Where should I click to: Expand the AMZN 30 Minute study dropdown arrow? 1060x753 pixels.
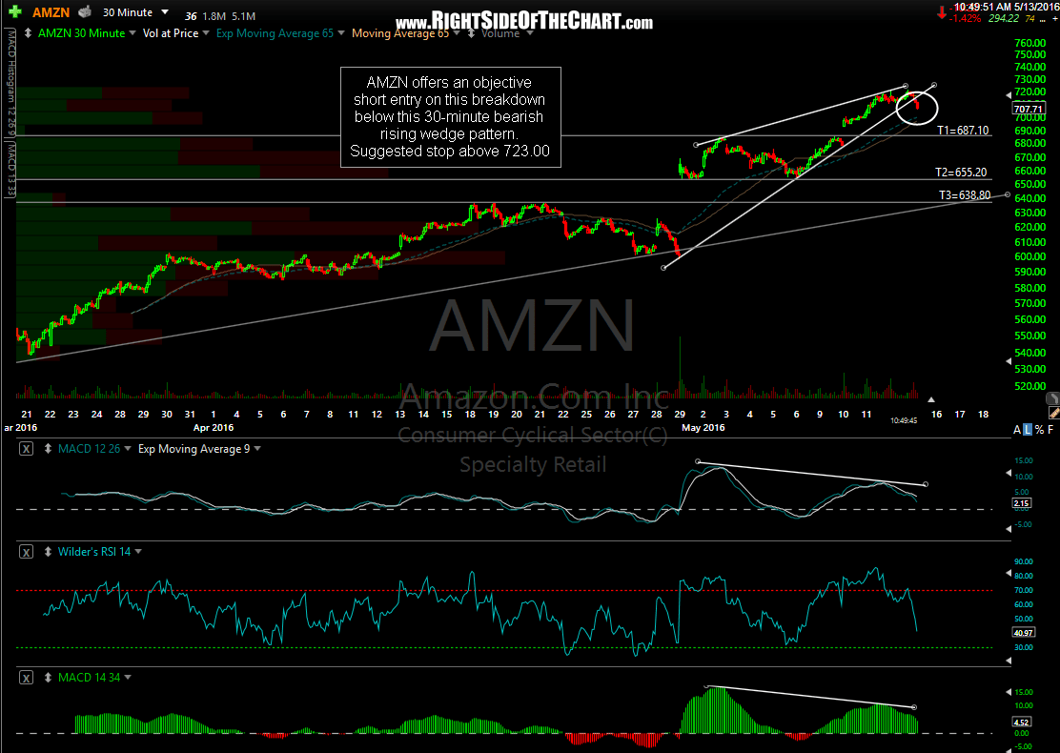click(132, 33)
